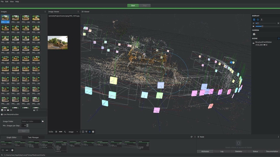Toggle the origin locator icon in Display panel
280x157 pixels.
click(262, 19)
